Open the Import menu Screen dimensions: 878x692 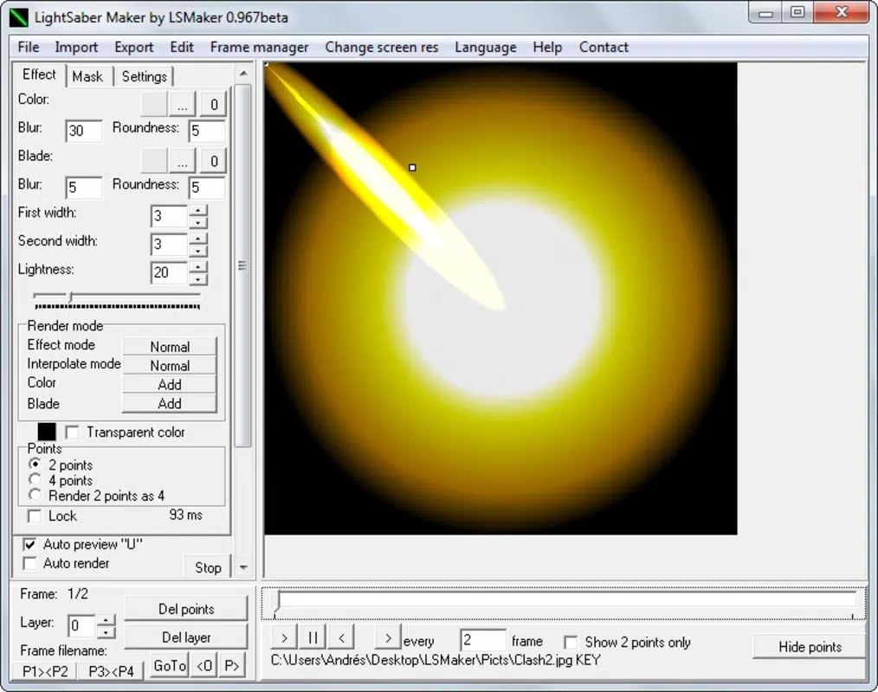click(x=76, y=47)
